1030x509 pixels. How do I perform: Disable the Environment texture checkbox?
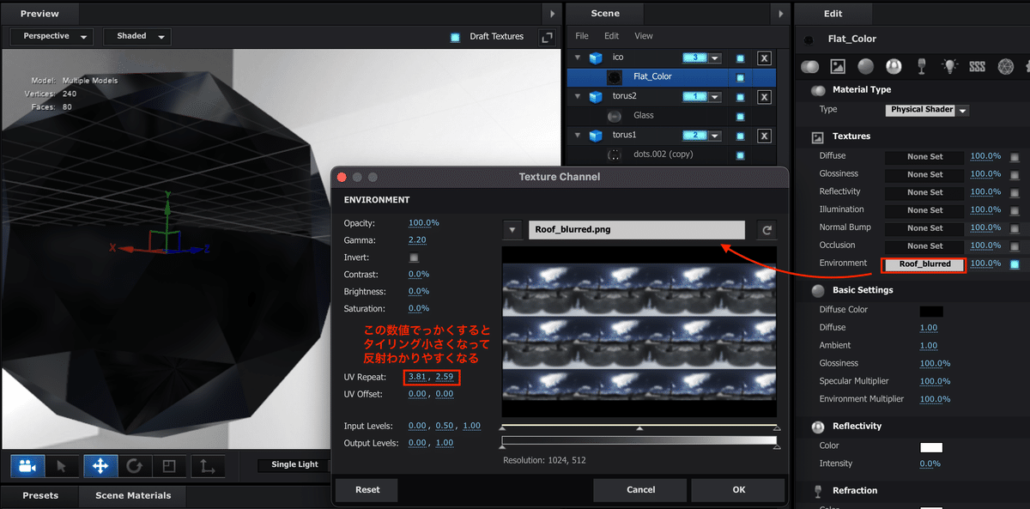(1015, 264)
